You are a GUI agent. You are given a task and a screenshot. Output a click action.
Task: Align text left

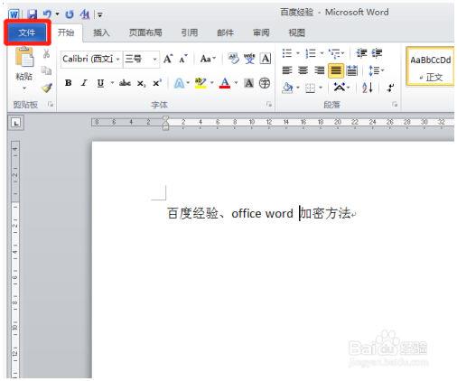pyautogui.click(x=287, y=70)
